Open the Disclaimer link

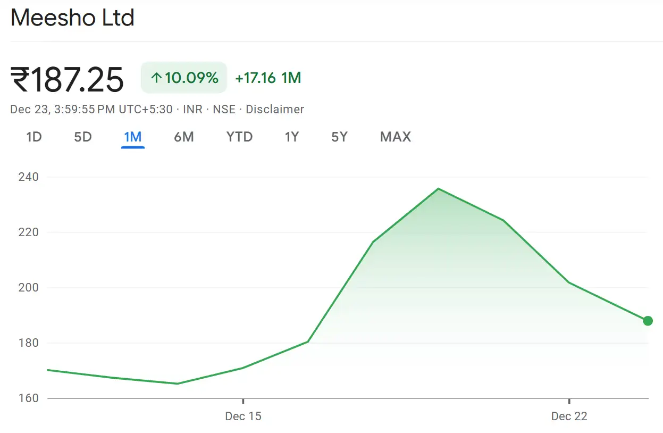(x=274, y=110)
